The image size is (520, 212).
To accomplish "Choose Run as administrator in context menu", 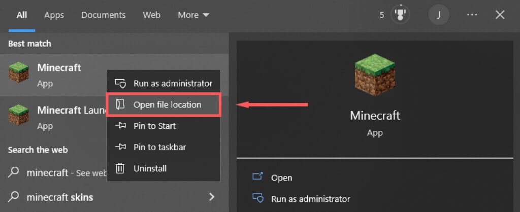I will tap(164, 84).
